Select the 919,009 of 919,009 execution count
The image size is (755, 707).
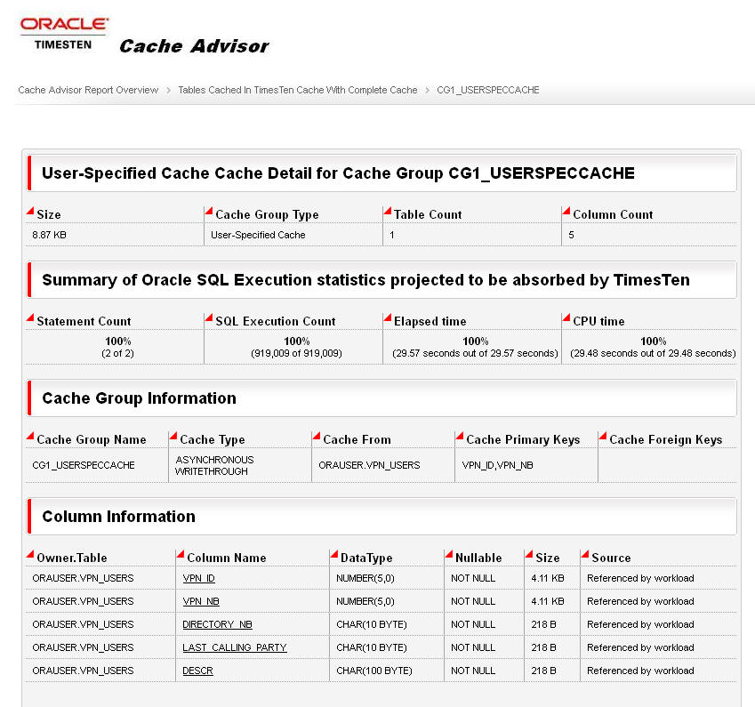pyautogui.click(x=296, y=354)
